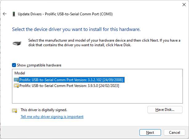Close the Update Drivers dialog
Viewport: 189px width, 139px height.
pos(184,5)
